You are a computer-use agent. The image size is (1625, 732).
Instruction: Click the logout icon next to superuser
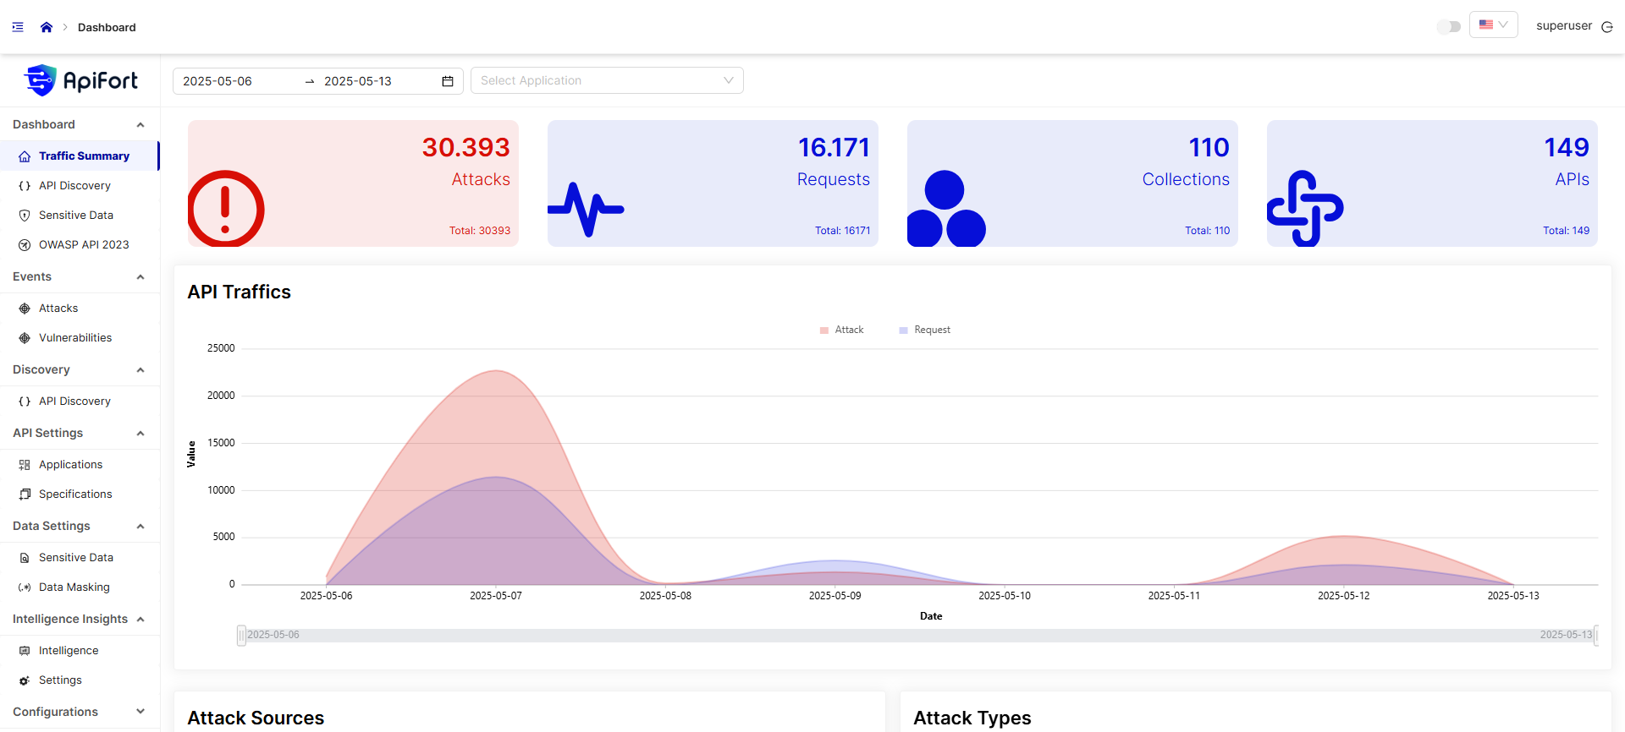coord(1607,27)
